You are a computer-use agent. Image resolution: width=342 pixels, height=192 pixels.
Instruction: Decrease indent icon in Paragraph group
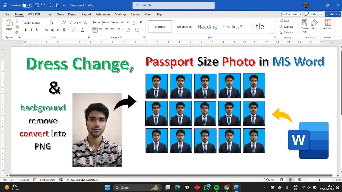(123, 23)
